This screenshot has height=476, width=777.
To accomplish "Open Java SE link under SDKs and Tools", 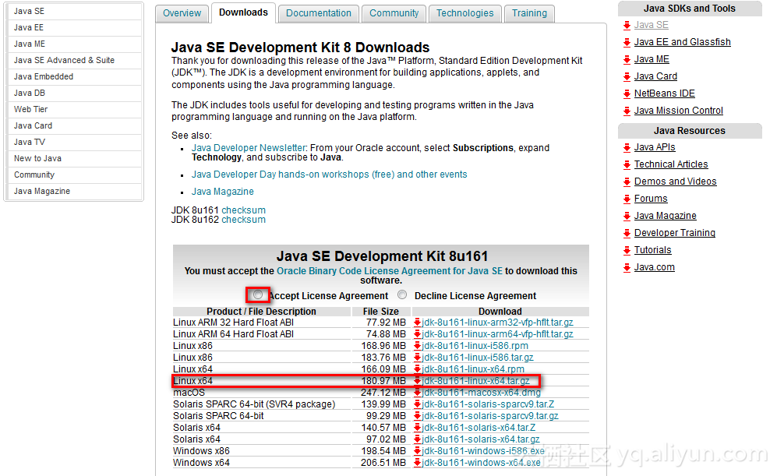I will [651, 25].
